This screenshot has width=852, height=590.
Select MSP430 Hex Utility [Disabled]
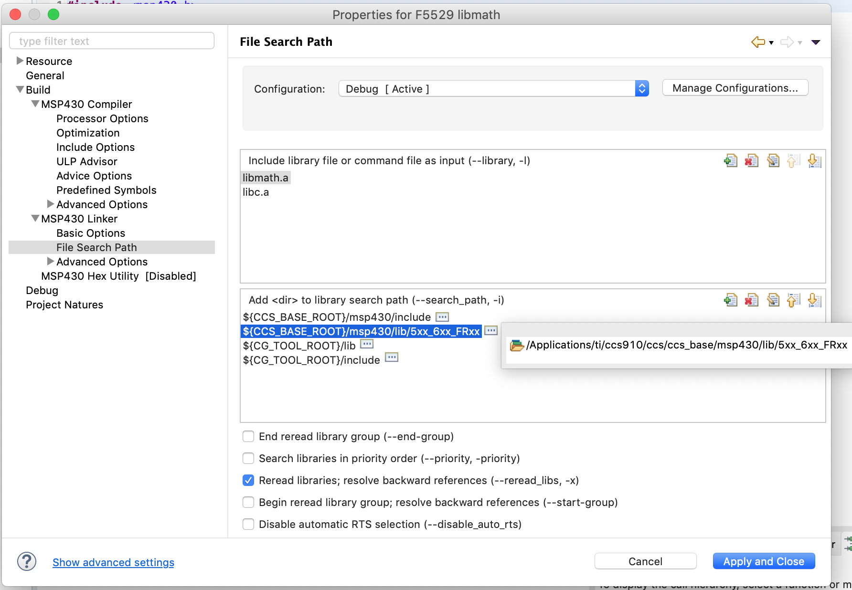[118, 276]
